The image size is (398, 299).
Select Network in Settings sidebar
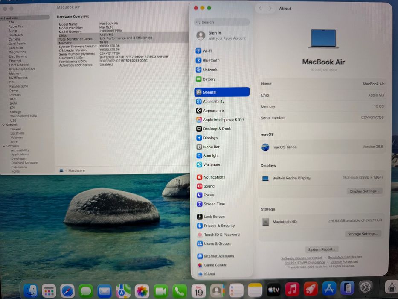point(222,70)
